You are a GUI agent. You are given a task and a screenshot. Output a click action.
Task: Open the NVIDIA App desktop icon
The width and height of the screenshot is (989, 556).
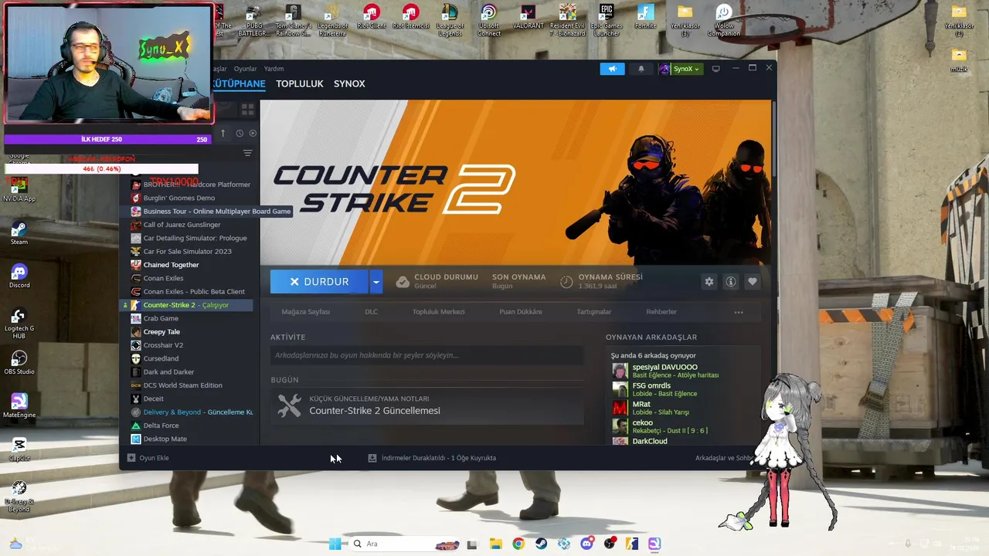pyautogui.click(x=19, y=190)
